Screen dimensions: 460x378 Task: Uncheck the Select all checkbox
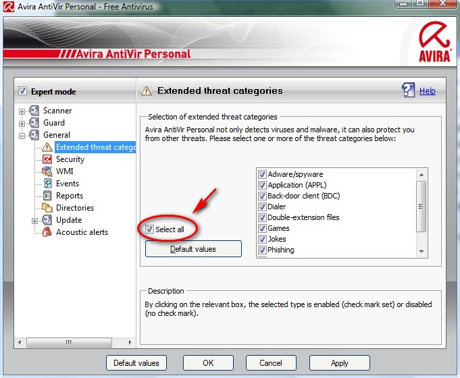click(149, 229)
